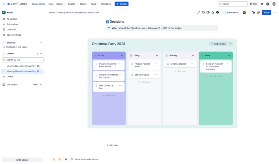Open the page more actions menu

275,12
